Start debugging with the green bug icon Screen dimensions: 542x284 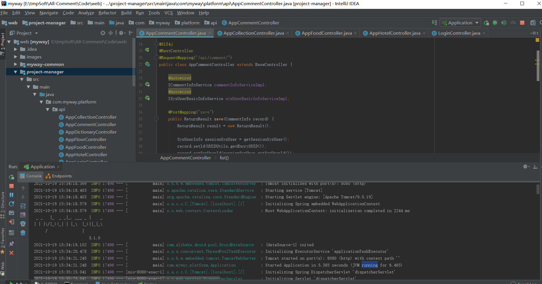click(495, 23)
